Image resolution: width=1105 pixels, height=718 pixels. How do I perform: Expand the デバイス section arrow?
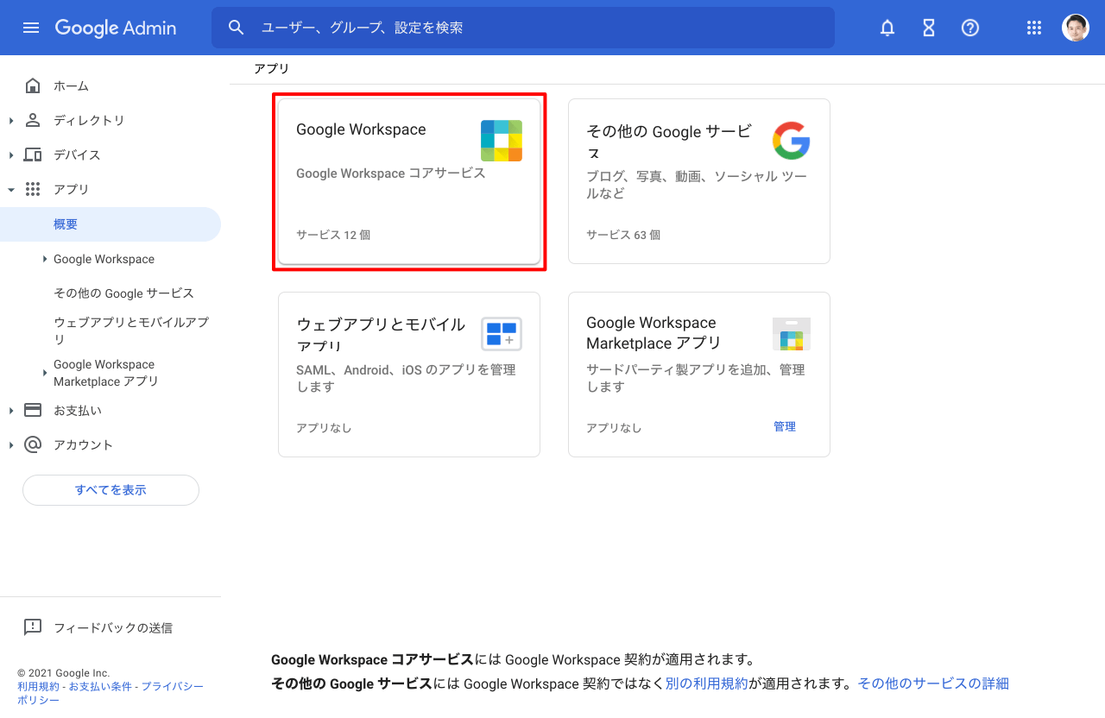(11, 154)
